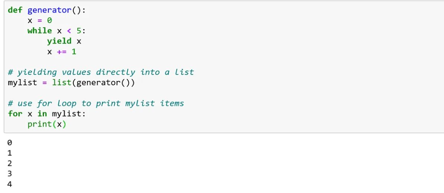Place cursor on function name "generator" in def line
The height and width of the screenshot is (193, 444).
(49, 10)
